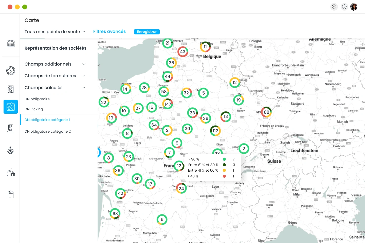Open the products merchandising icon in the sidebar
This screenshot has width=365, height=243.
[10, 172]
